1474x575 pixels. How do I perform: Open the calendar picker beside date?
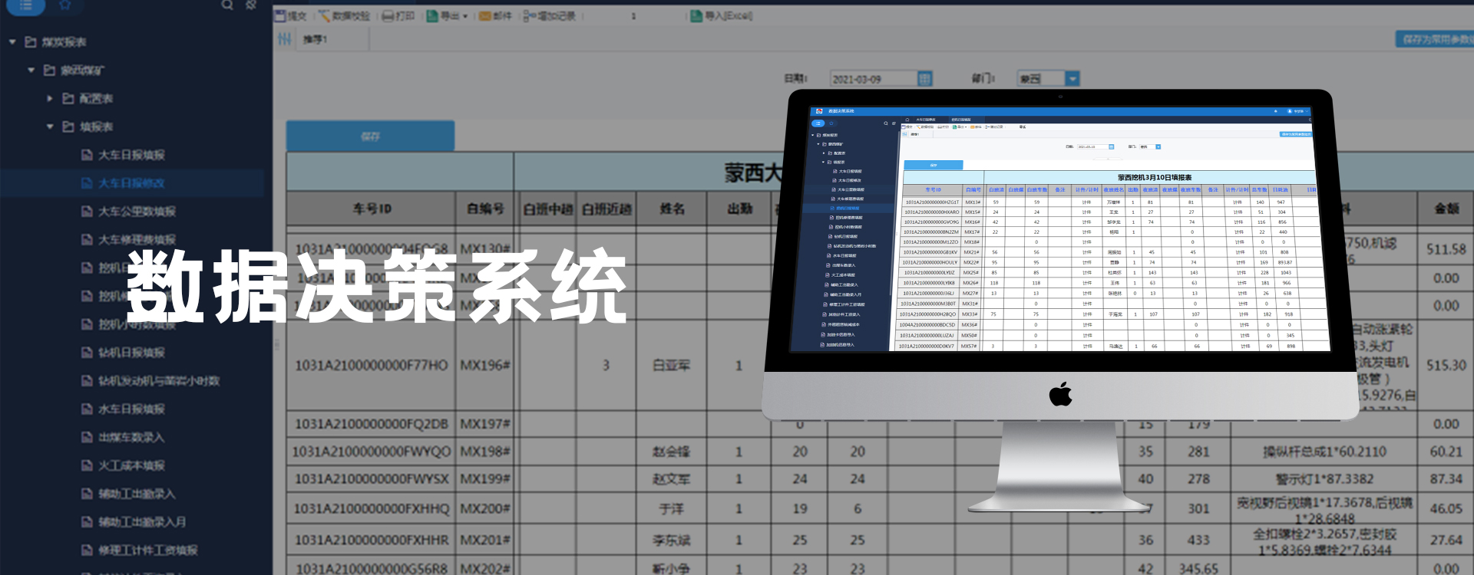point(925,79)
